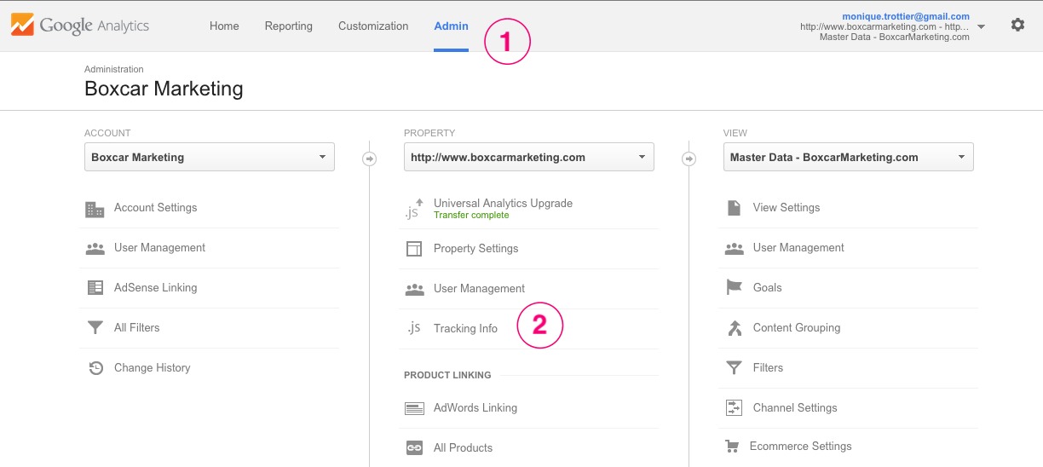Open Tracking Info under Property
This screenshot has height=467, width=1043.
[x=465, y=329]
